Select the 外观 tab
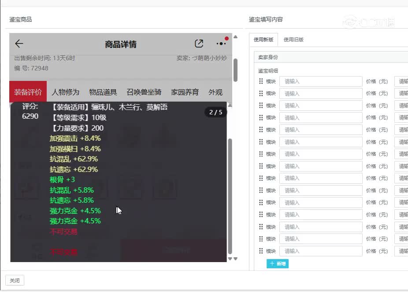Image resolution: width=408 pixels, height=292 pixels. click(215, 92)
